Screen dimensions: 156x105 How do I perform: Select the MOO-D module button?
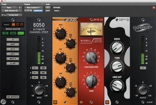click(13, 59)
